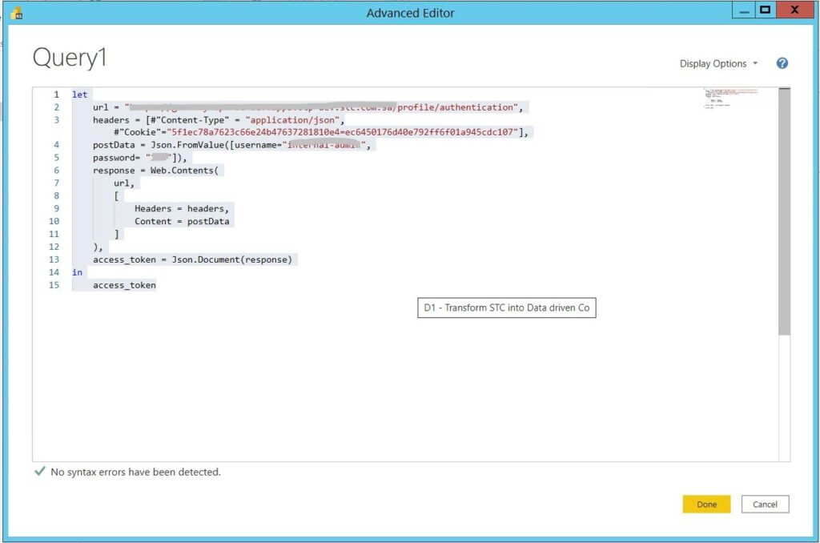820x543 pixels.
Task: Click 'access_token' on line 15
Action: [124, 285]
